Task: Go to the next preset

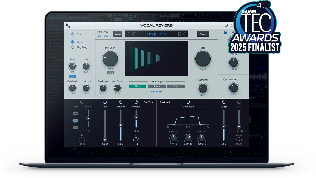Action: (x=134, y=34)
